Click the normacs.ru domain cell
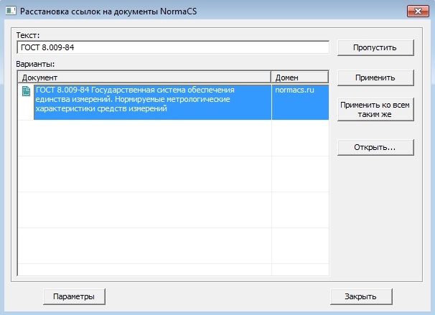 (300, 103)
